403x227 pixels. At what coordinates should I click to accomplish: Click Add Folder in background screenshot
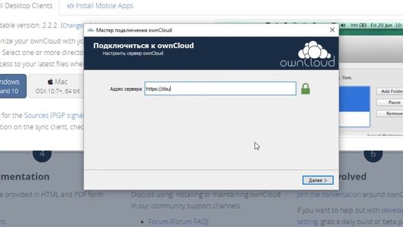coord(390,91)
